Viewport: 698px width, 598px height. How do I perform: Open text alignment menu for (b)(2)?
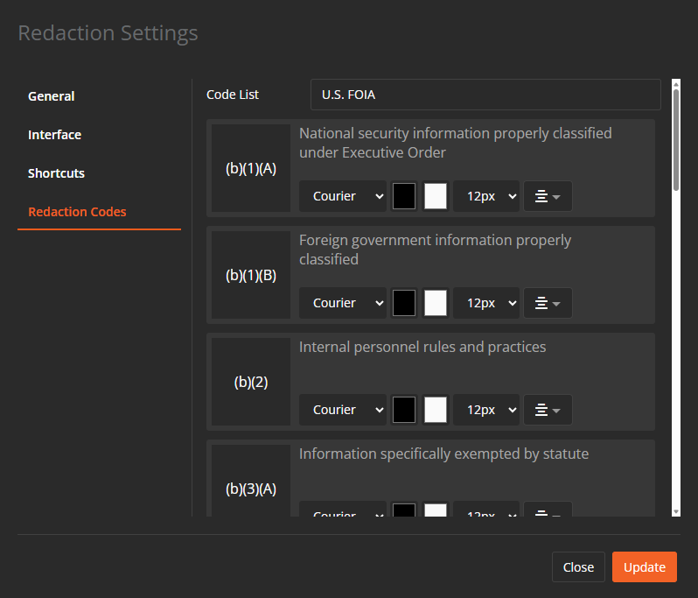coord(548,410)
